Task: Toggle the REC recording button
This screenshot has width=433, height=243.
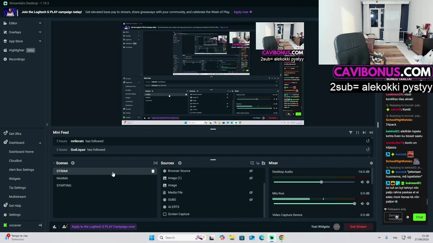Action: (336, 227)
